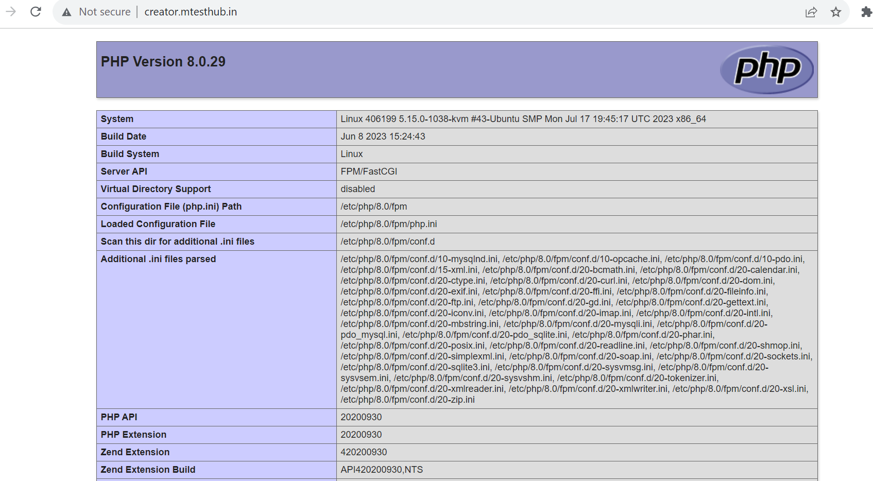Click the Jun 8 2023 15:24:43 value

[x=383, y=136]
